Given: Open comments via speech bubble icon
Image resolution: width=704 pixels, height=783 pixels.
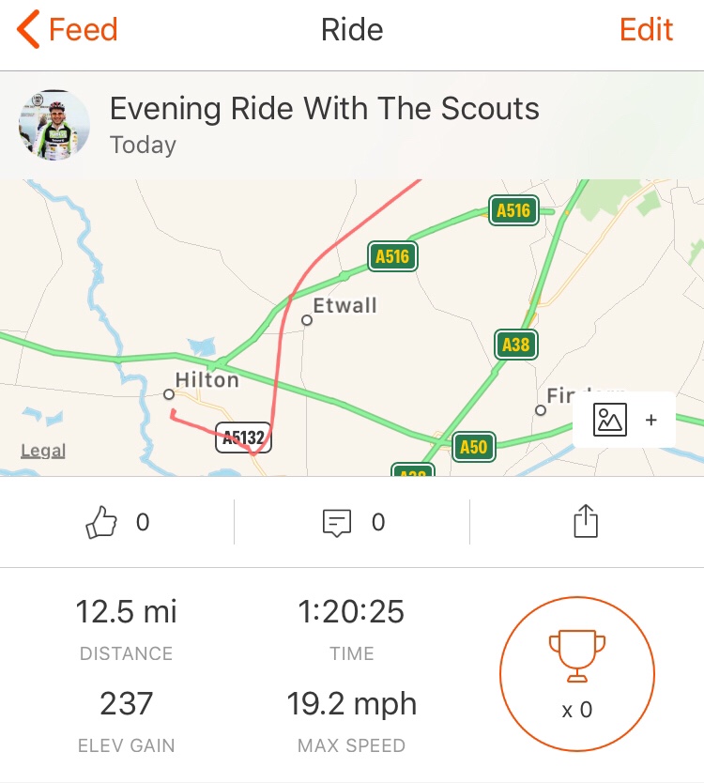Looking at the screenshot, I should coord(336,522).
